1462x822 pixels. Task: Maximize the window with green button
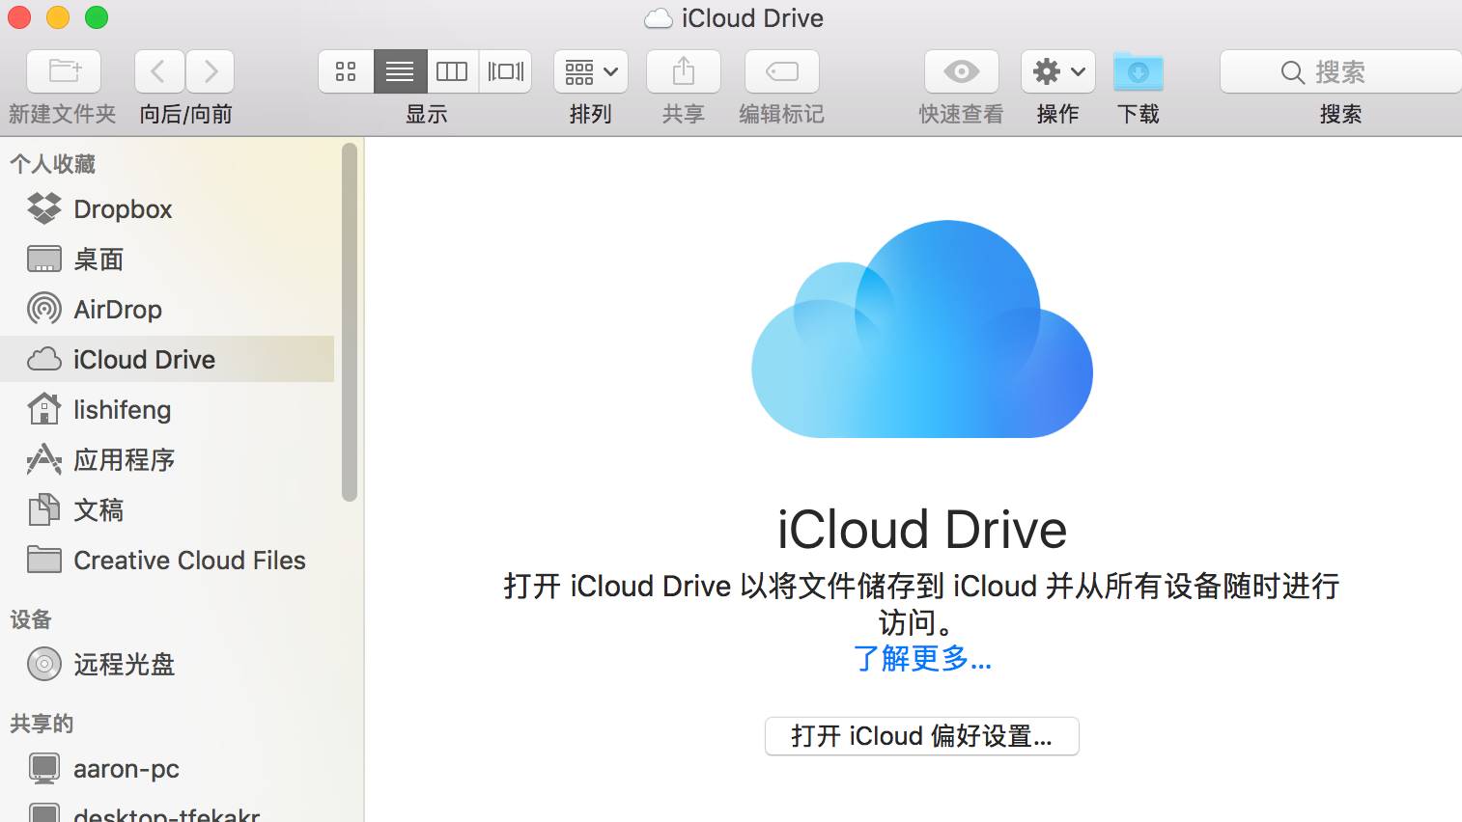click(x=97, y=17)
